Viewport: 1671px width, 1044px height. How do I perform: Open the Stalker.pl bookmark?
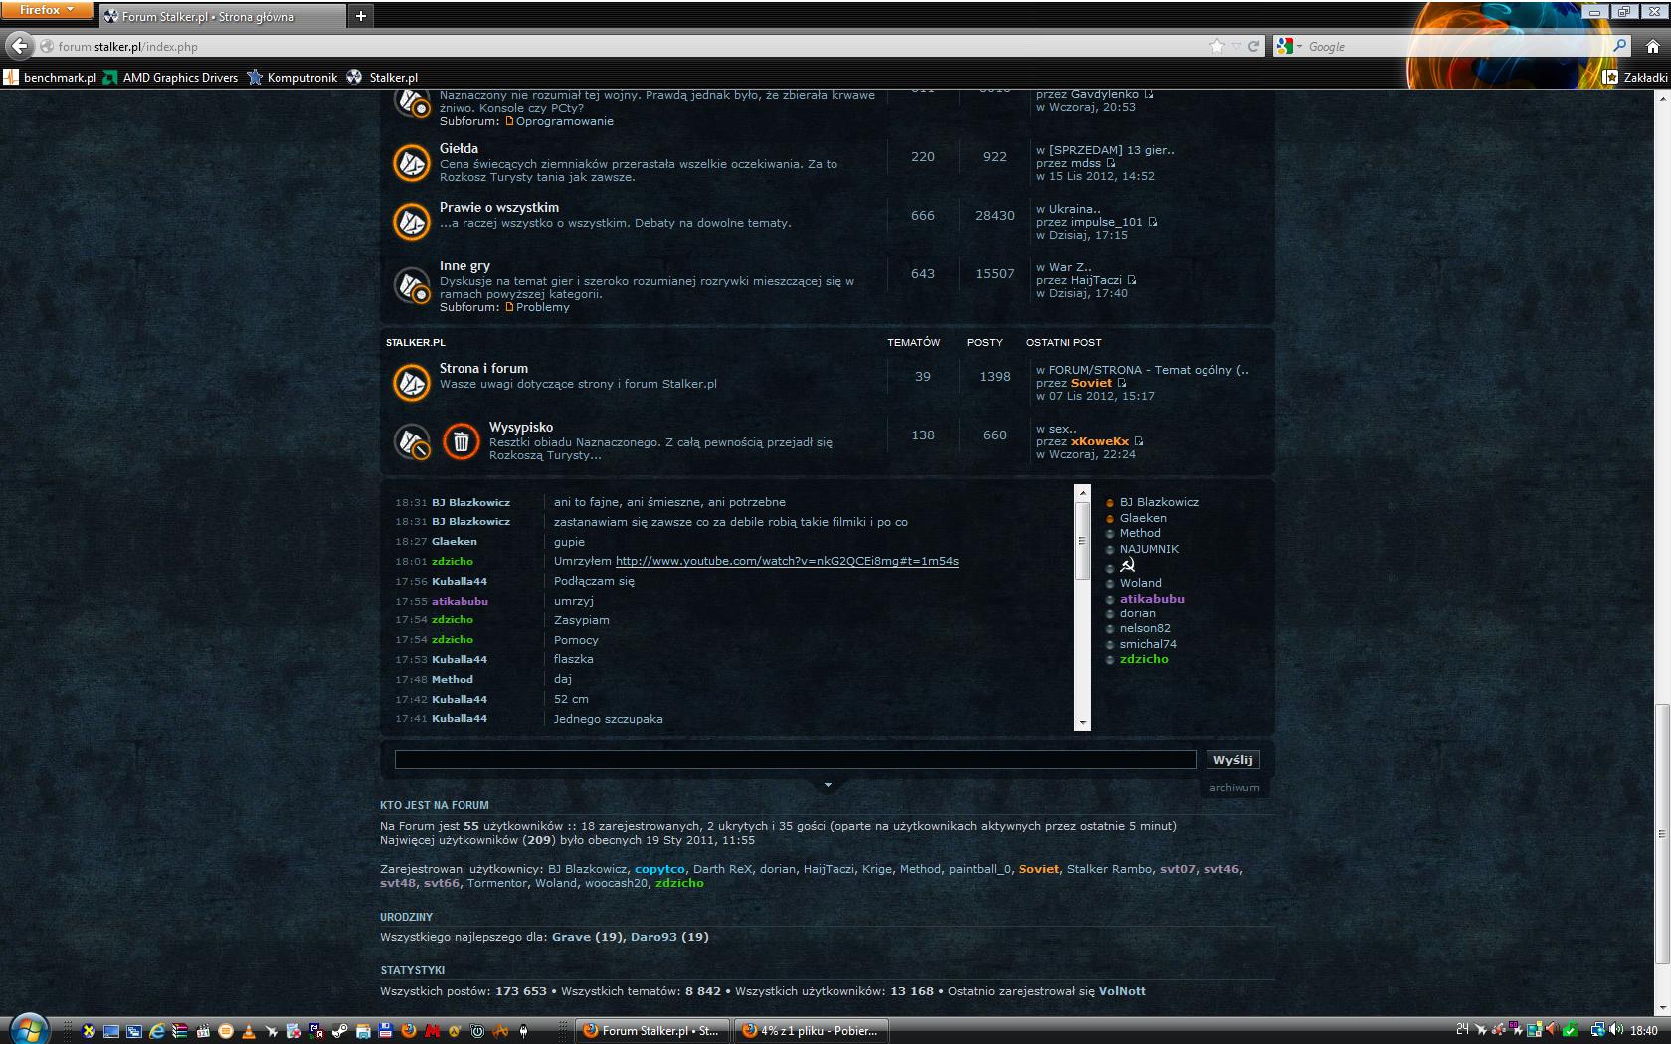(382, 77)
